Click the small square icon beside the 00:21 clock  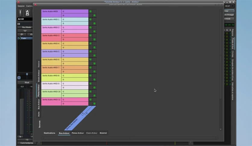[x=232, y=6]
